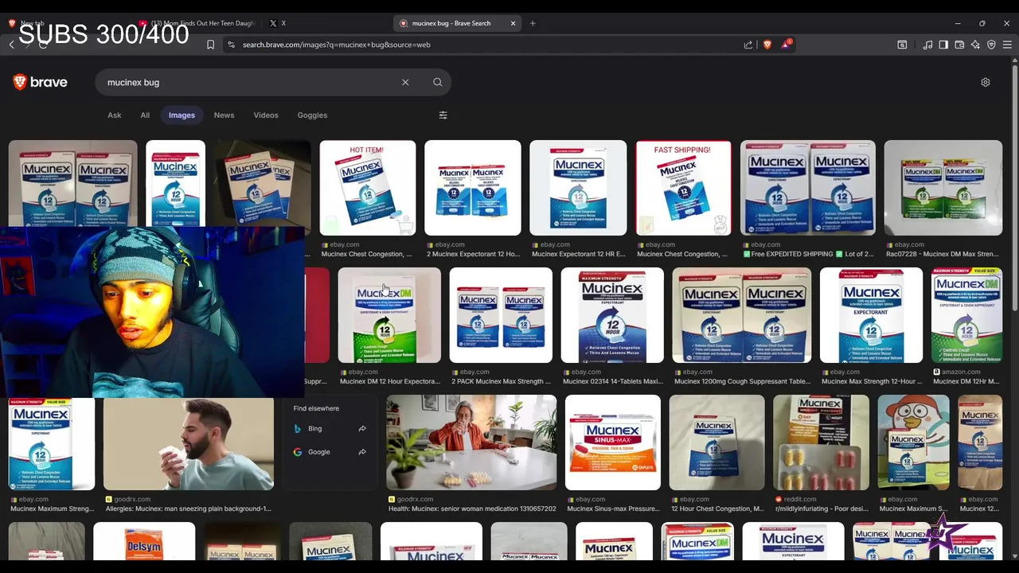Open the tab search icon in the toolbar
The width and height of the screenshot is (1019, 573).
(x=902, y=45)
